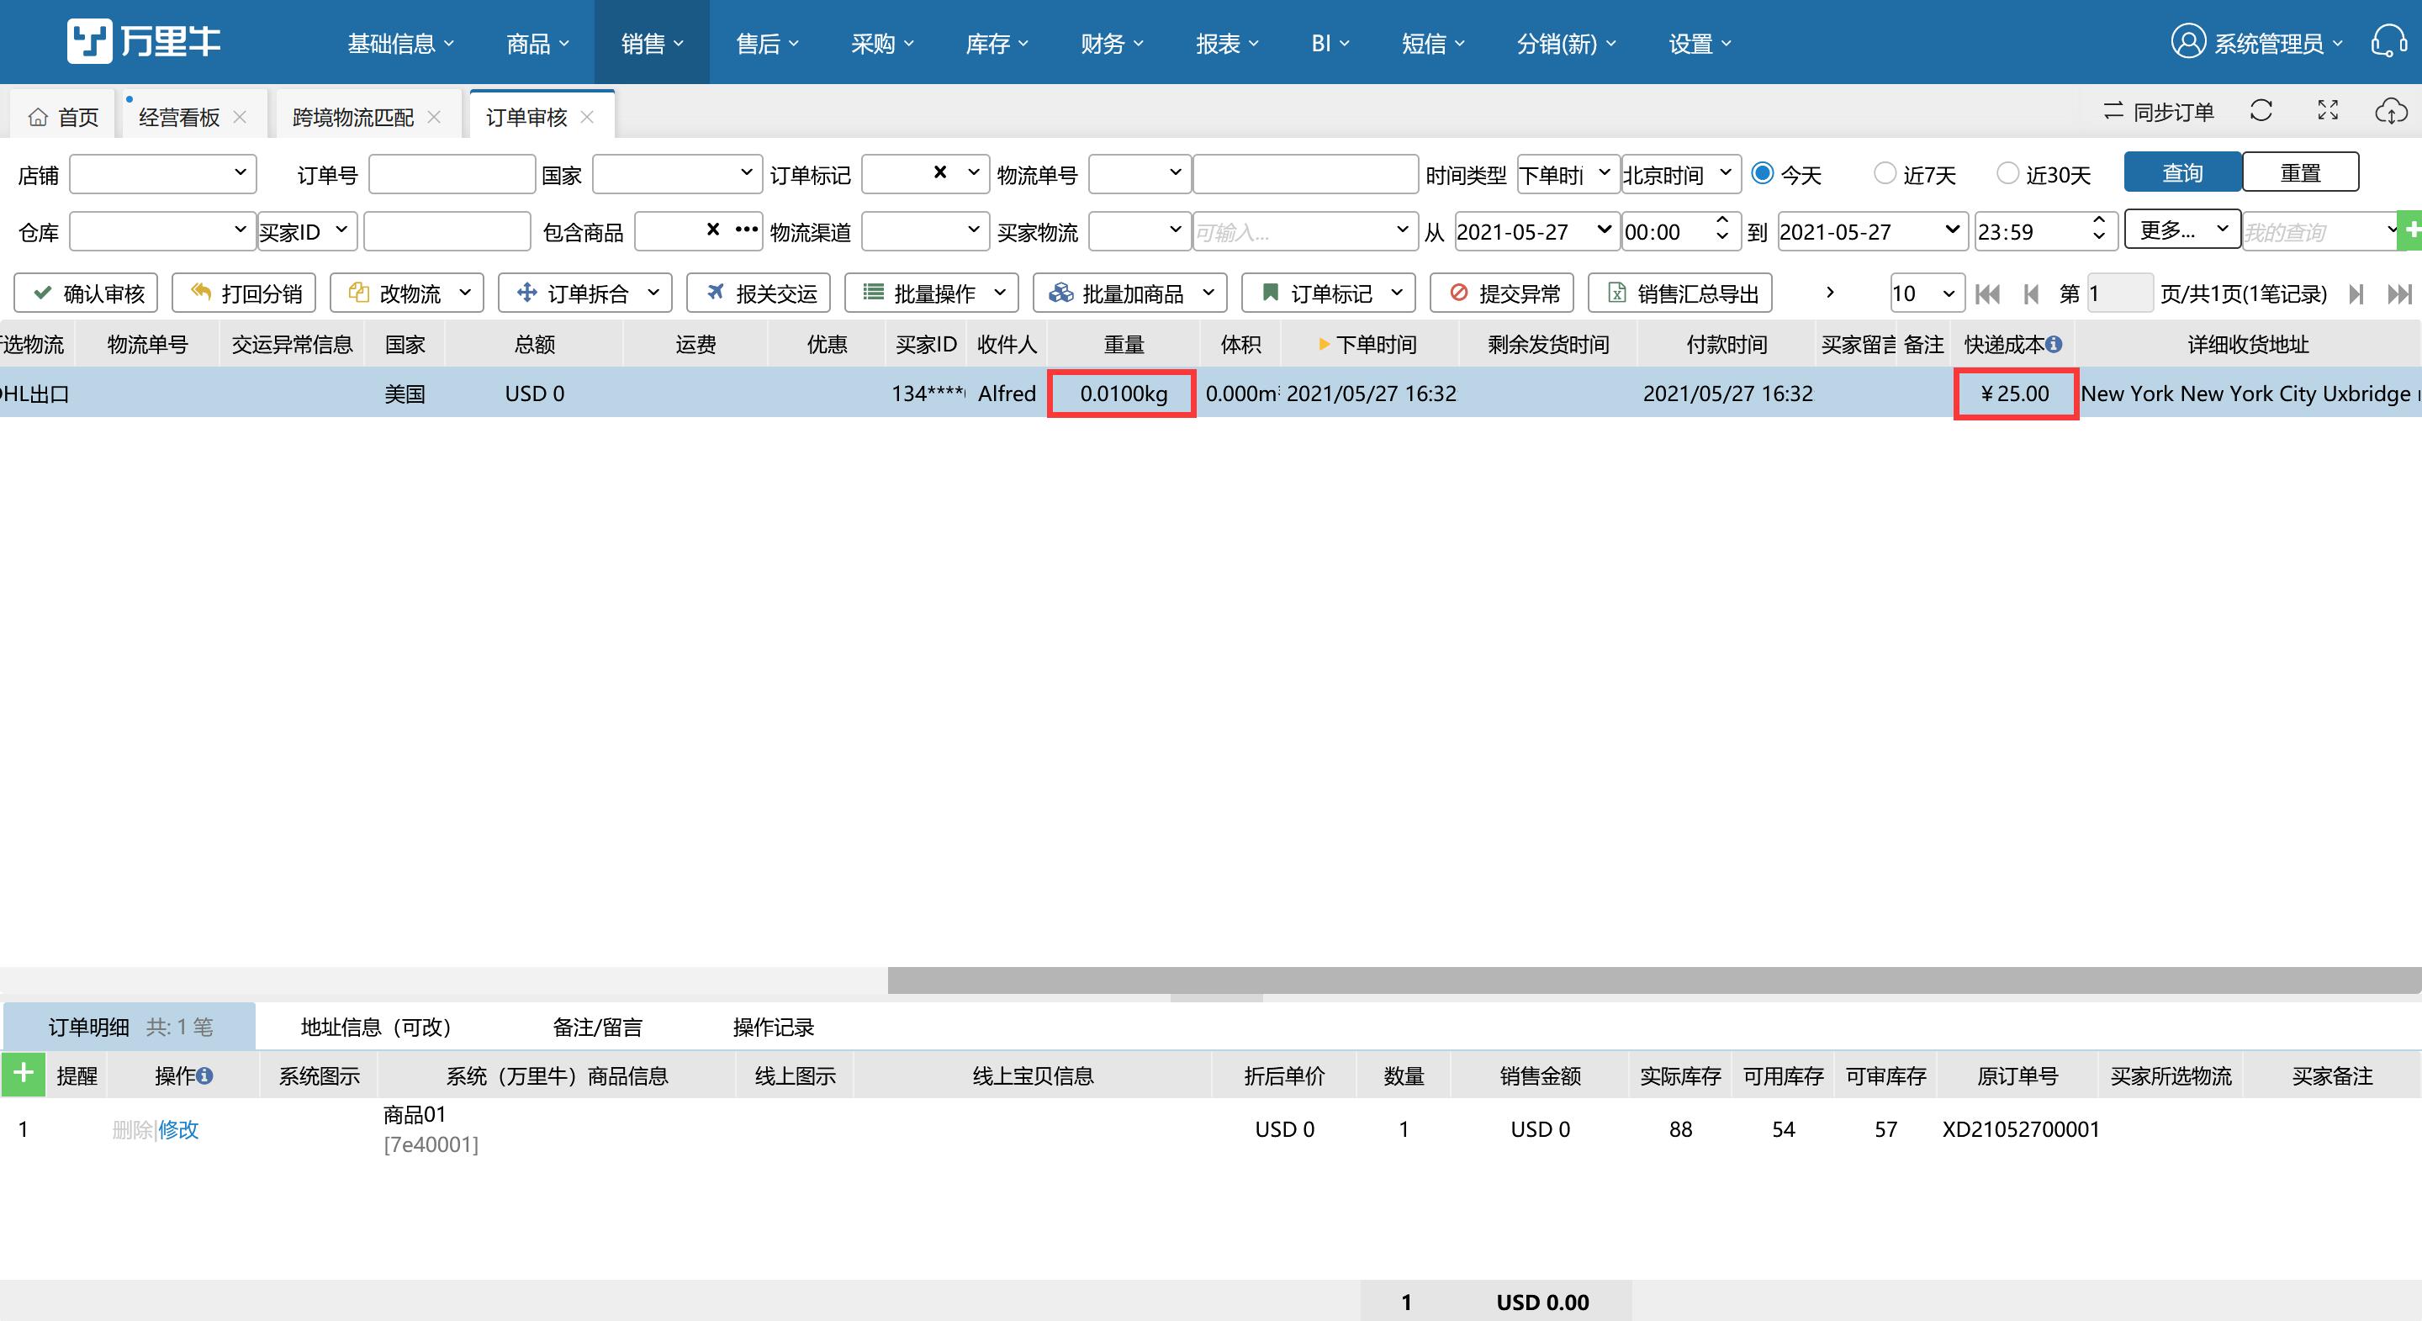This screenshot has width=2422, height=1321.
Task: Click 提交异常 submit exception button
Action: coord(1501,293)
